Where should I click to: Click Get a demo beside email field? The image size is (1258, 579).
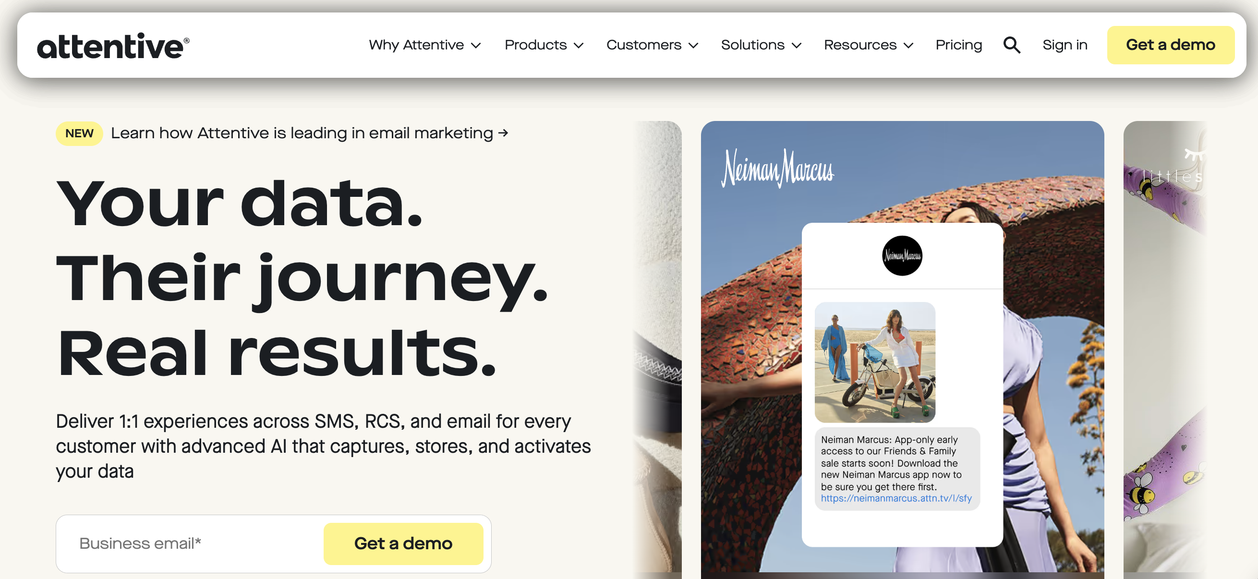(403, 543)
